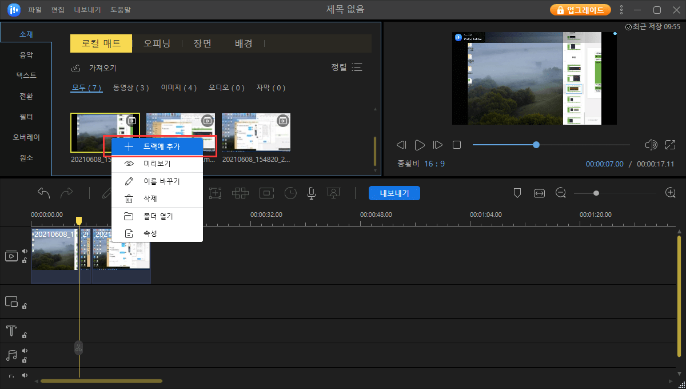Click the mosaic tool icon

240,193
